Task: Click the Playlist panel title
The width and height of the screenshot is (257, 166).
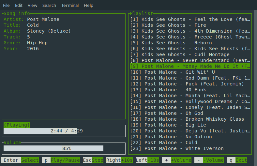Action: (x=142, y=13)
